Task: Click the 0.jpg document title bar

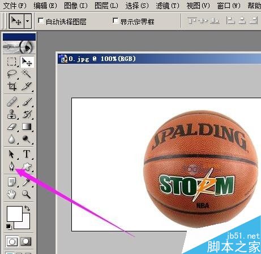Action: click(159, 59)
